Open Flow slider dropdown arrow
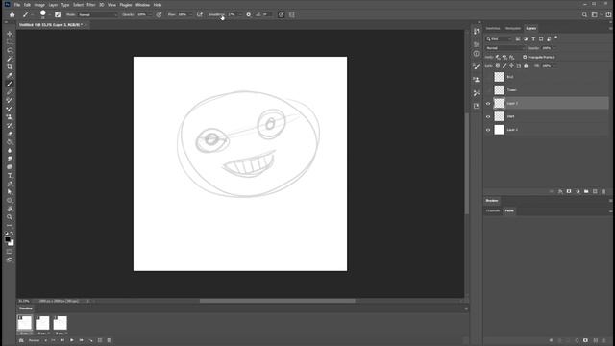 pyautogui.click(x=190, y=15)
